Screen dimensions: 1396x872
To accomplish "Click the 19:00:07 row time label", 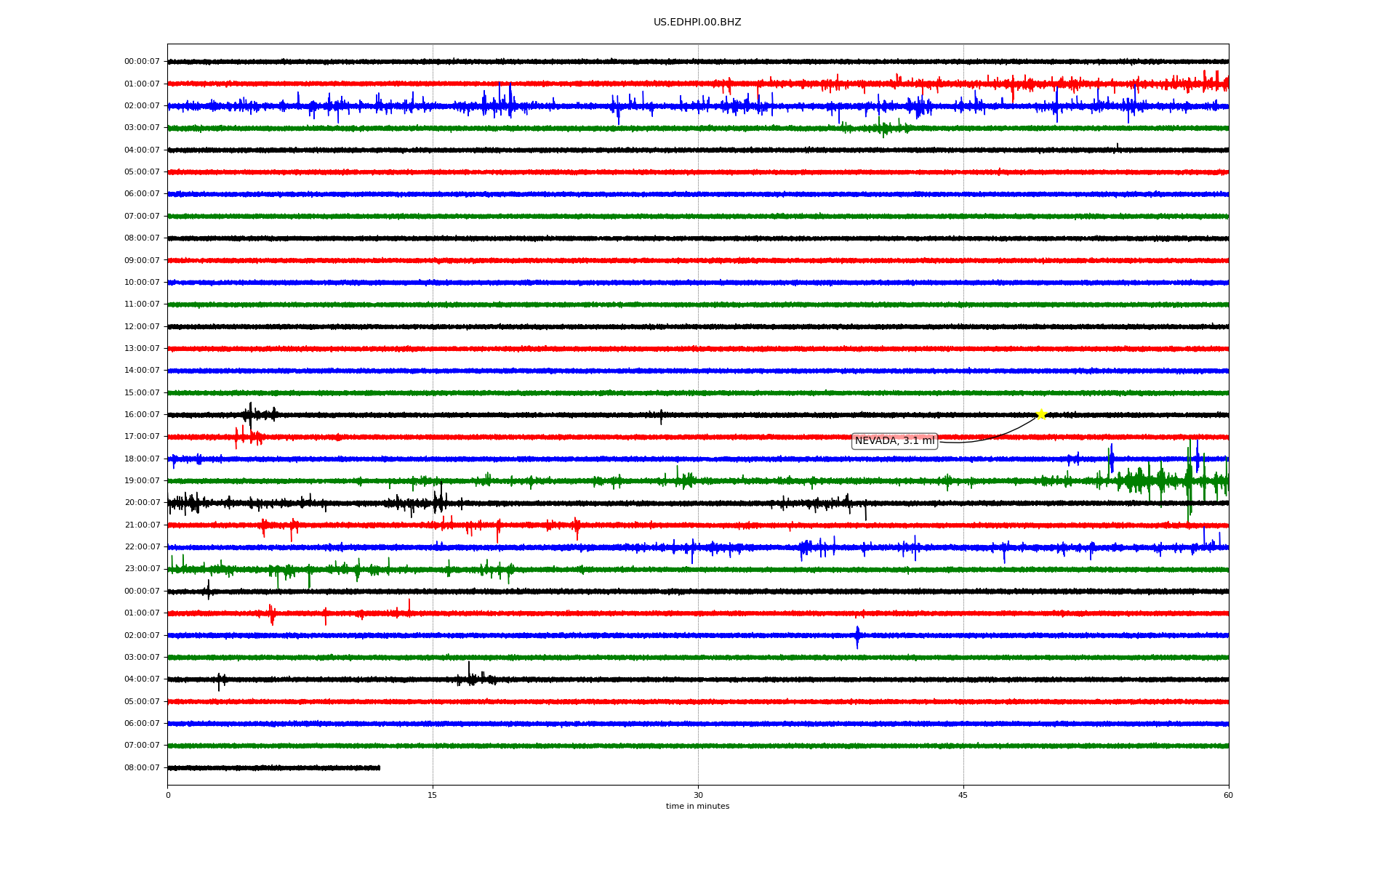I will [x=142, y=481].
